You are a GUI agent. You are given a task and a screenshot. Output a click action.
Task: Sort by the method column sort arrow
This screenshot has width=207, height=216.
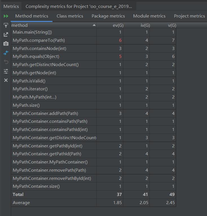(x=94, y=25)
